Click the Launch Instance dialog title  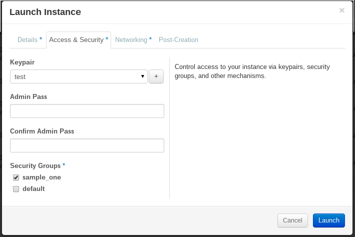click(45, 12)
